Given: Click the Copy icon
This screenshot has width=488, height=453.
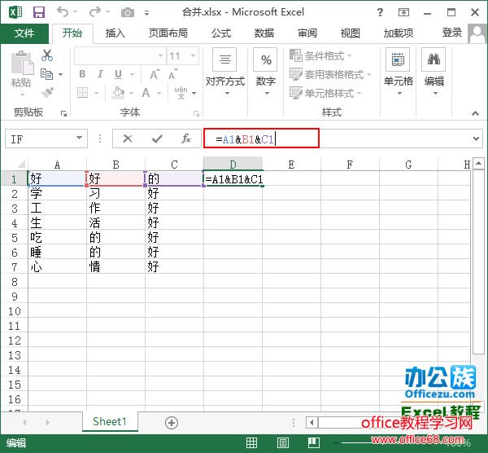Looking at the screenshot, I should (x=47, y=74).
